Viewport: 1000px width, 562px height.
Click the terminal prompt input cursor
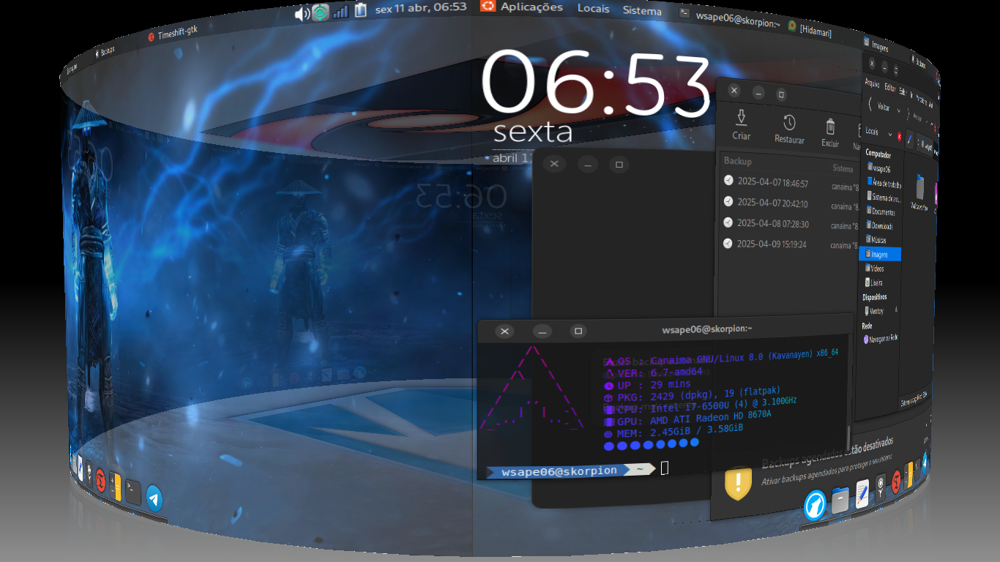(x=664, y=468)
